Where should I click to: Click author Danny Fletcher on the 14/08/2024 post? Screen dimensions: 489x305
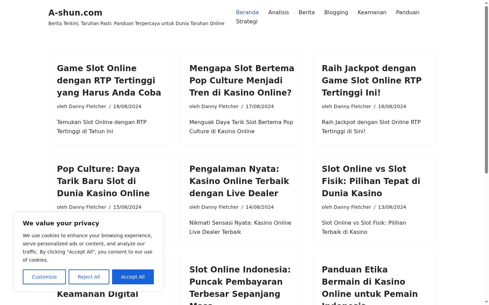pyautogui.click(x=220, y=207)
